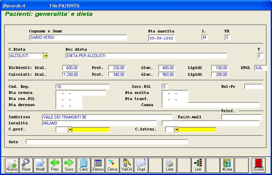Screen dimensions: 272x175
Task: Click the Località MILANO field
Action: pos(99,123)
